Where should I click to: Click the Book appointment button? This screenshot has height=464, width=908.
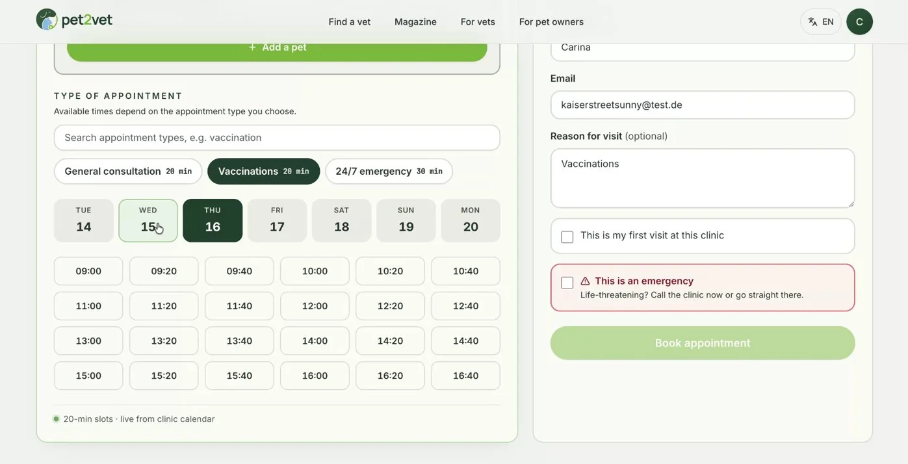point(703,343)
